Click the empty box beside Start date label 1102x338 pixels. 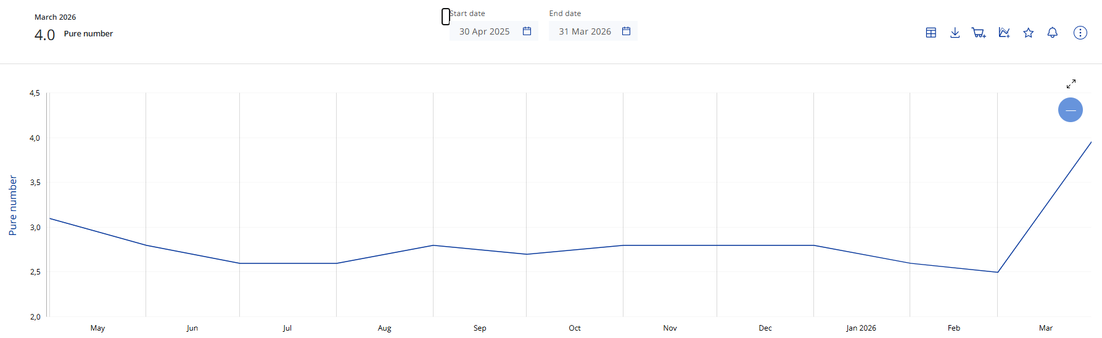[x=446, y=17]
